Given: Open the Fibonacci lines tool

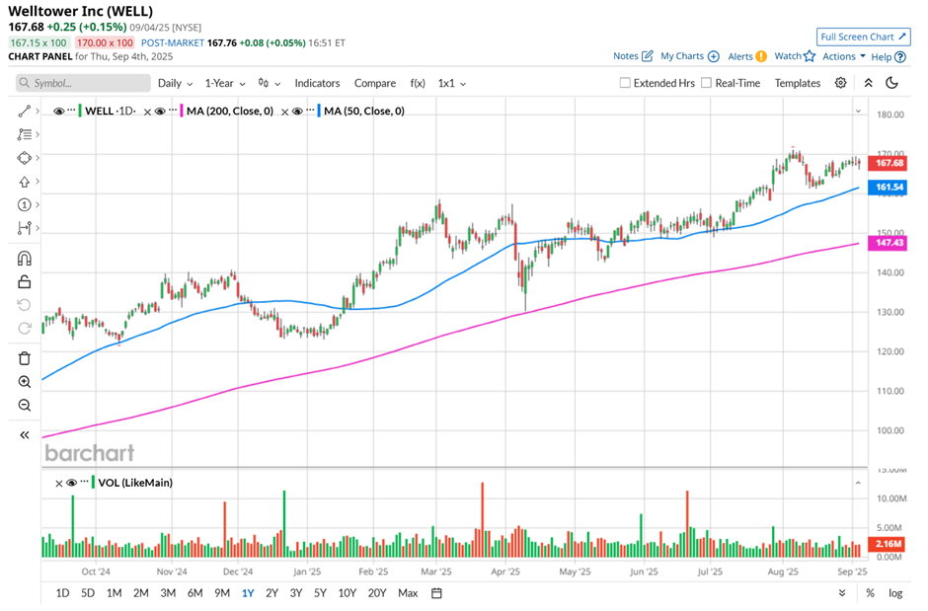Looking at the screenshot, I should tap(24, 134).
